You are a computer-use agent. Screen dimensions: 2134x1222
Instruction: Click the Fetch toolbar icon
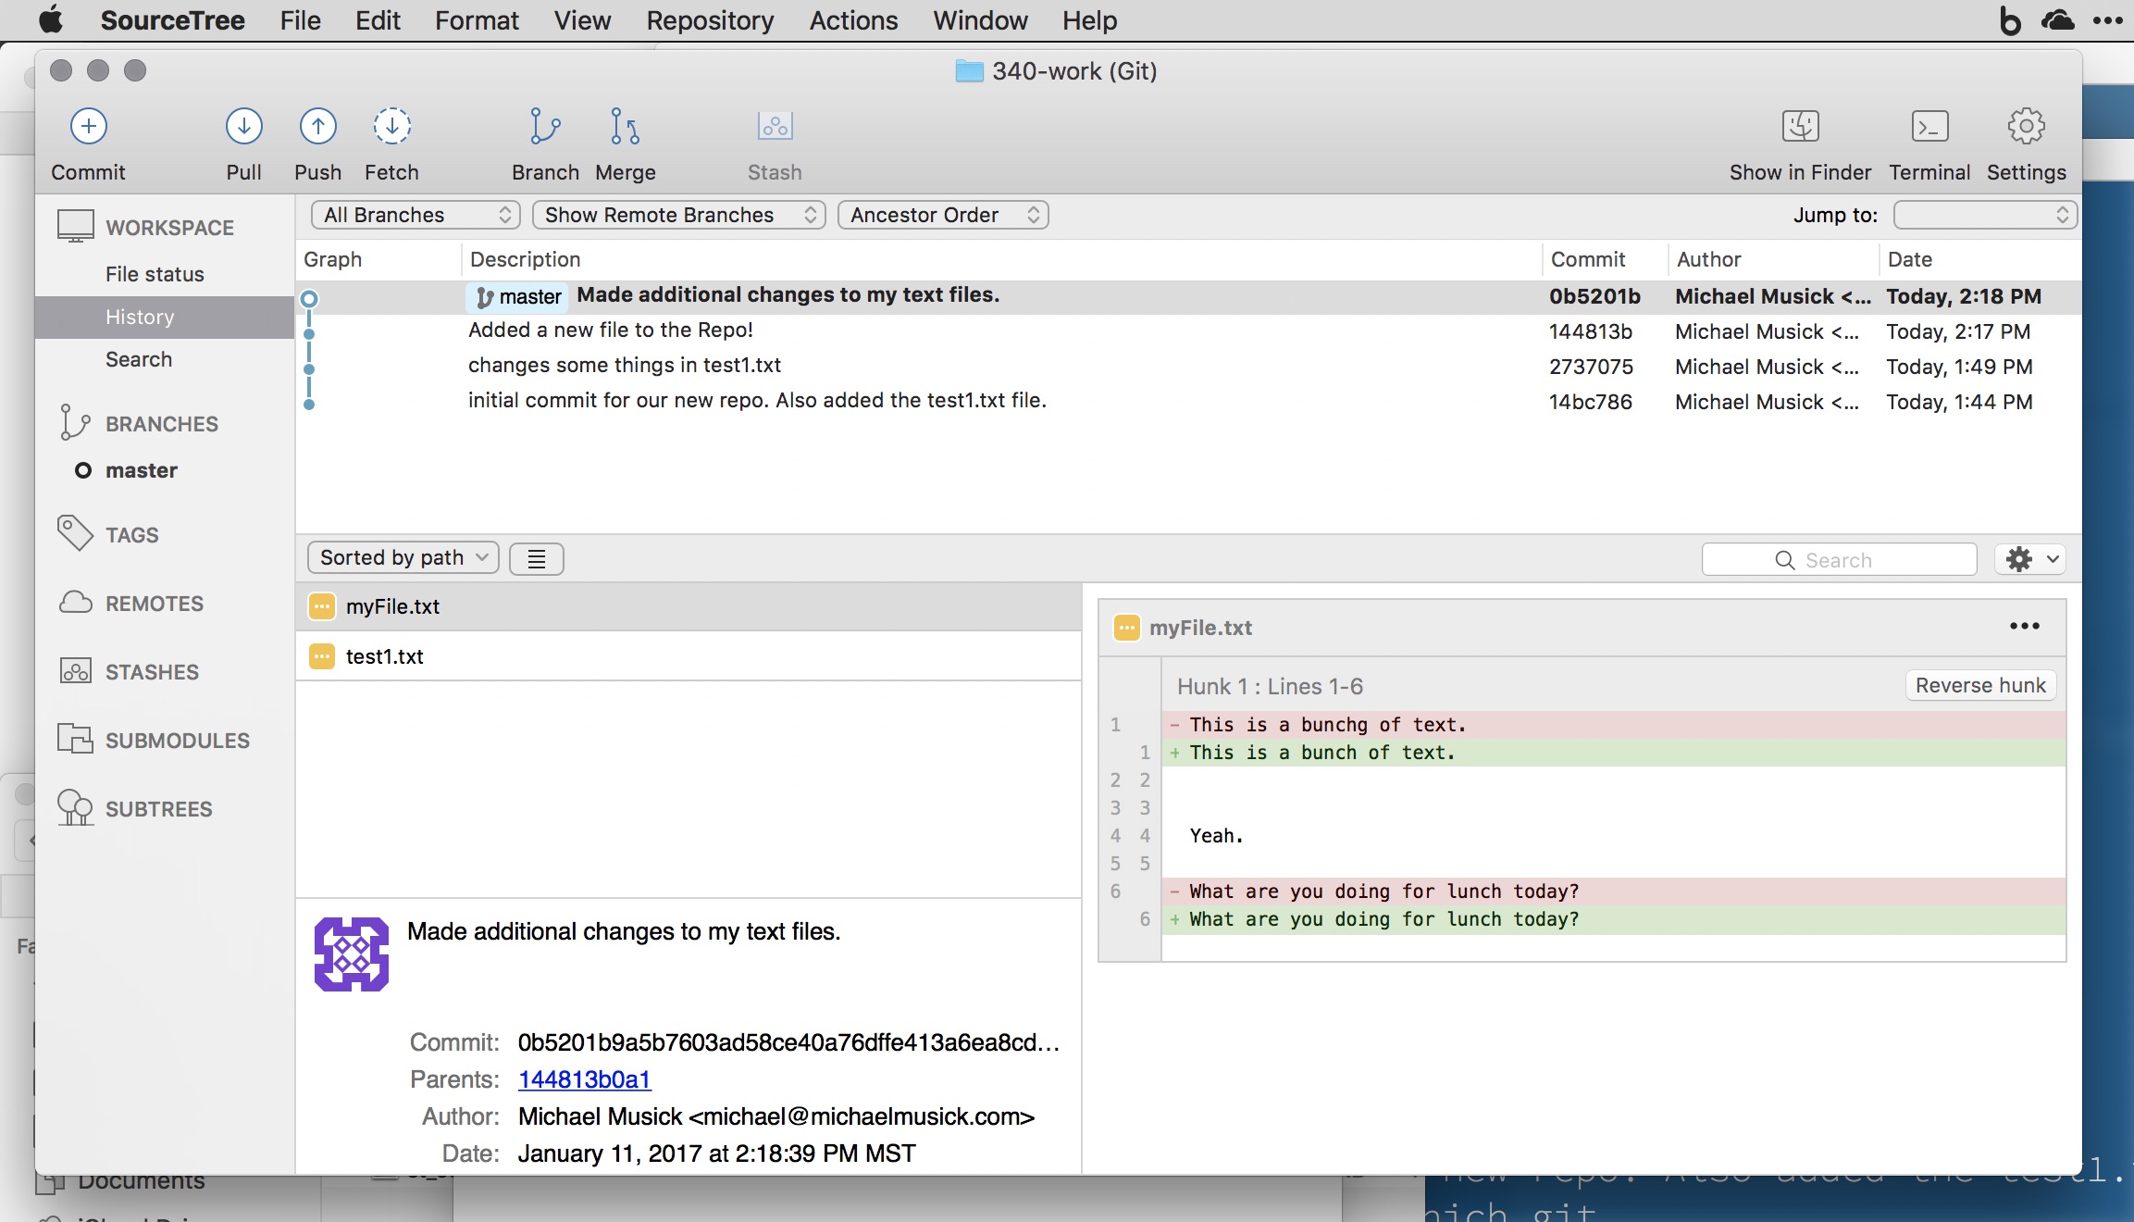(x=392, y=126)
